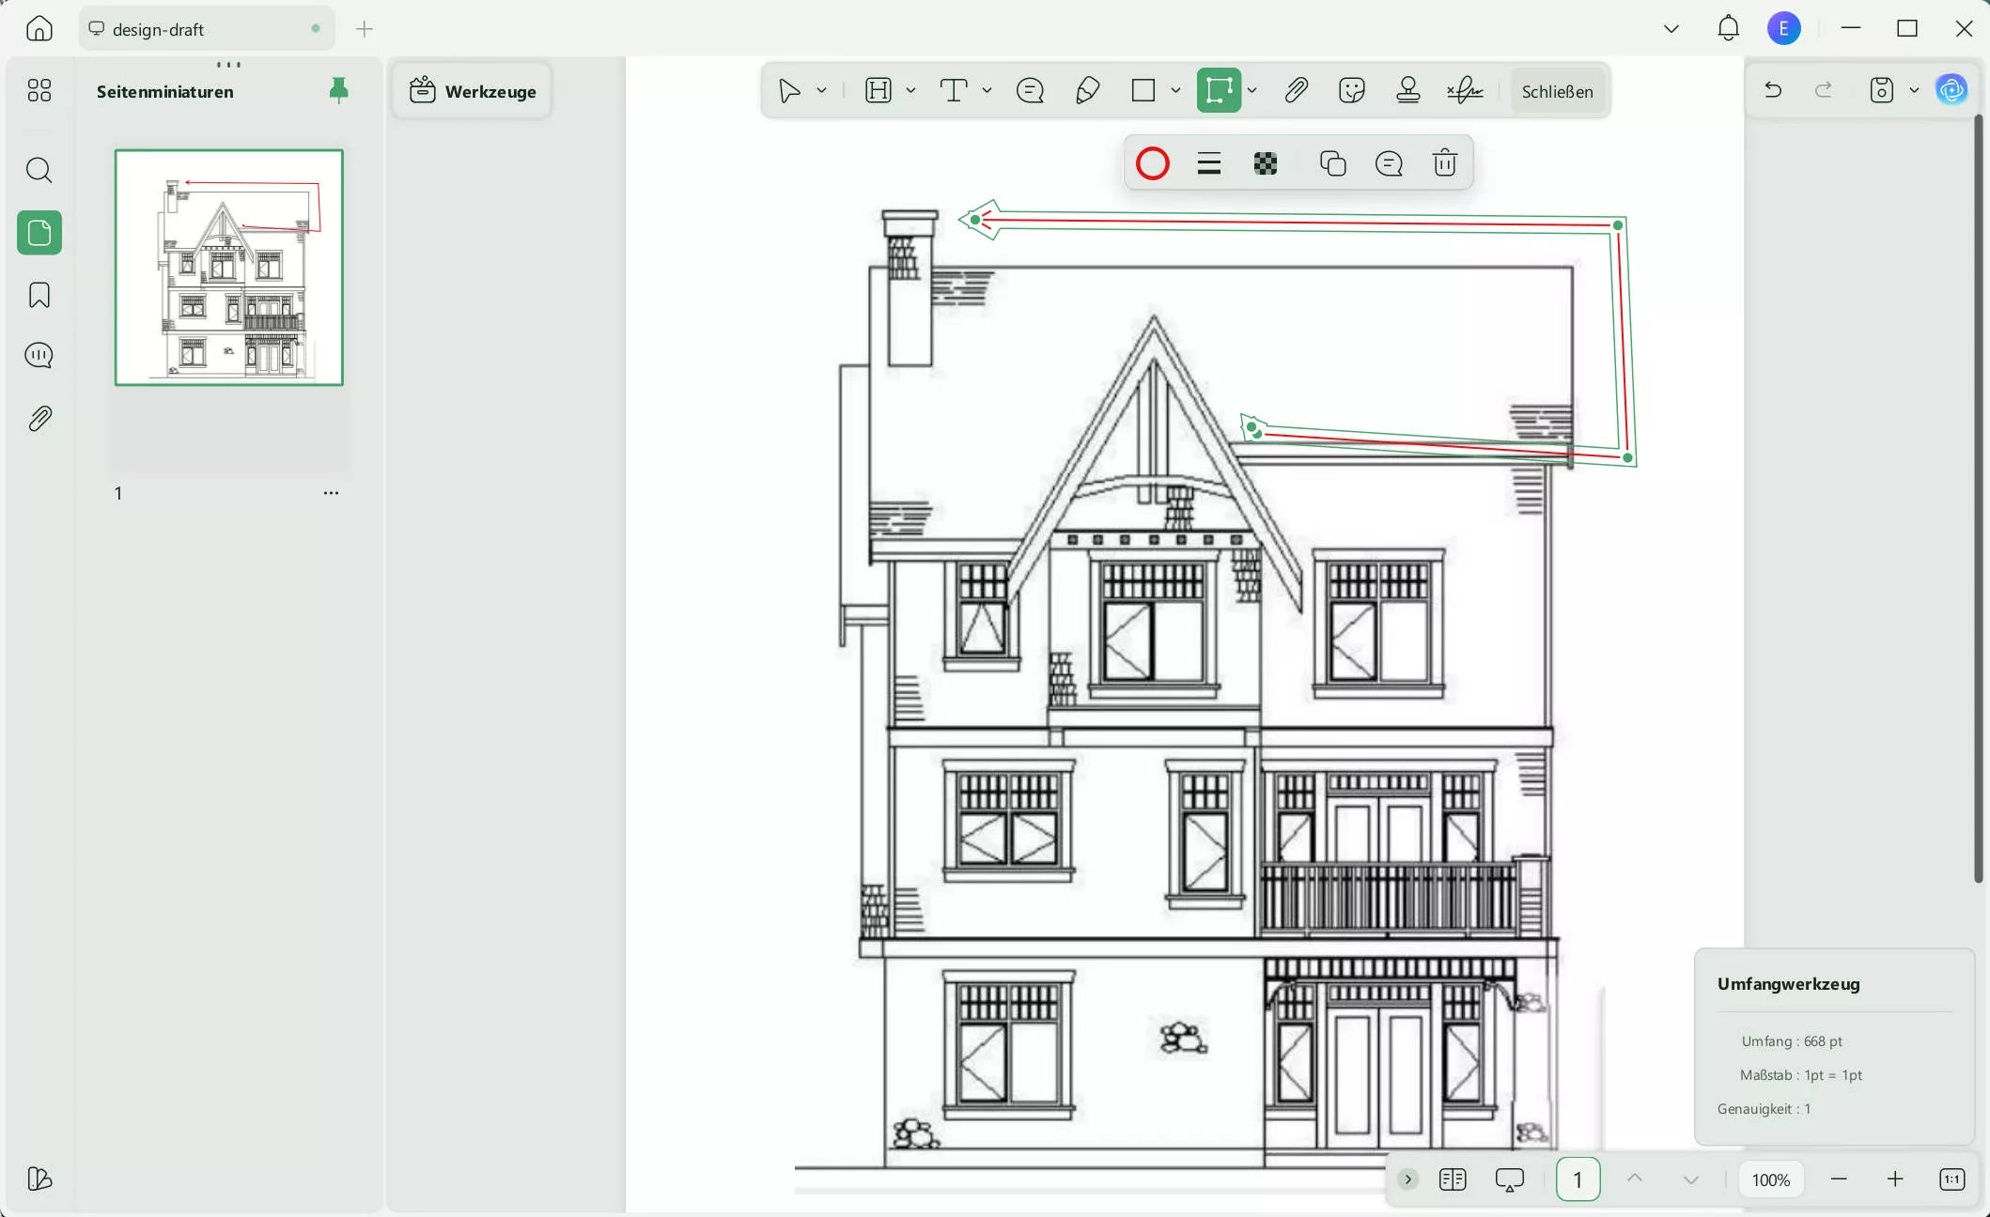Toggle the two-page view mode
The width and height of the screenshot is (1990, 1217).
pos(1452,1179)
